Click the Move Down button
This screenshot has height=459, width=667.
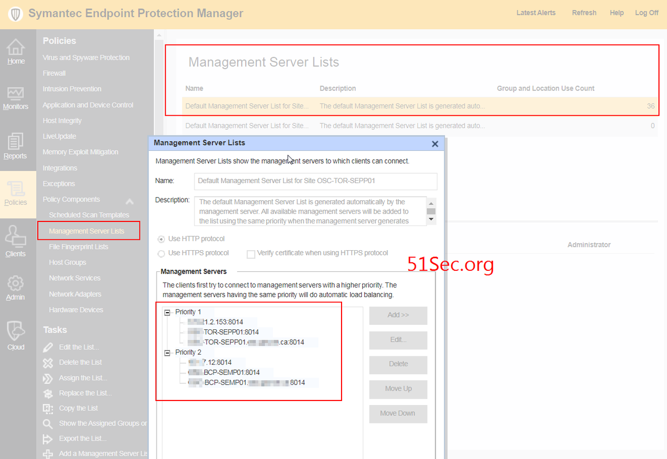[x=398, y=414]
